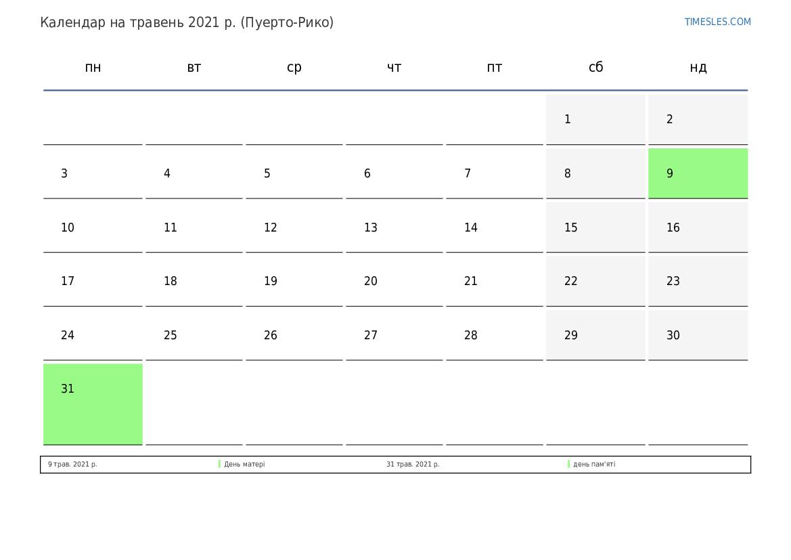Select day 24 in the calendar

click(93, 335)
